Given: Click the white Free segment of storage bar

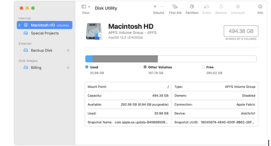Looking at the screenshot, I should click(x=207, y=59).
